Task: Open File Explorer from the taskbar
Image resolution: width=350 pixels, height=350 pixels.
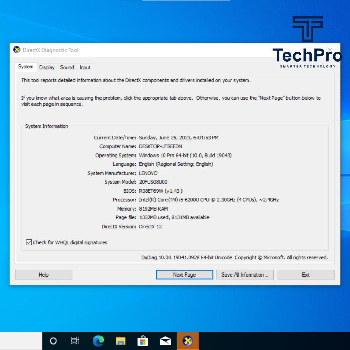Action: [121, 341]
